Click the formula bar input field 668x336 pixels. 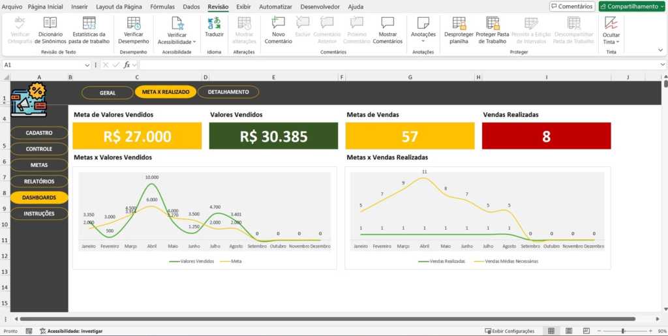tap(391, 65)
